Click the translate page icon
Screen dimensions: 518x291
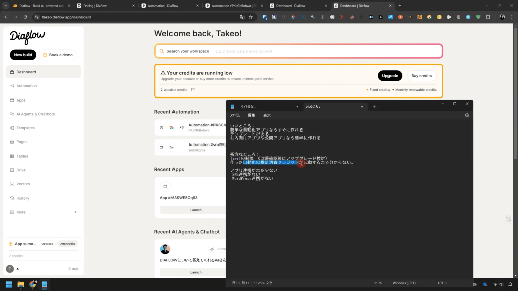[242, 17]
